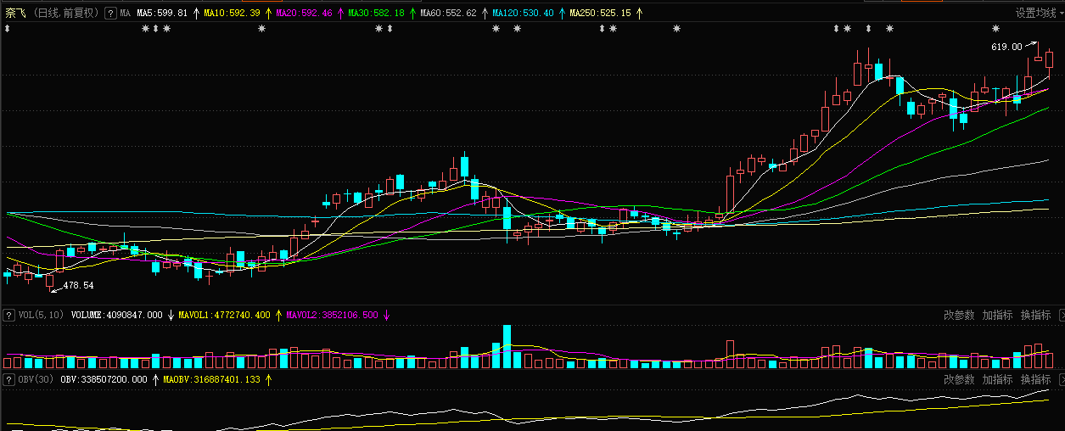Click 加指标 in the OBV panel
This screenshot has width=1065, height=431.
(997, 379)
